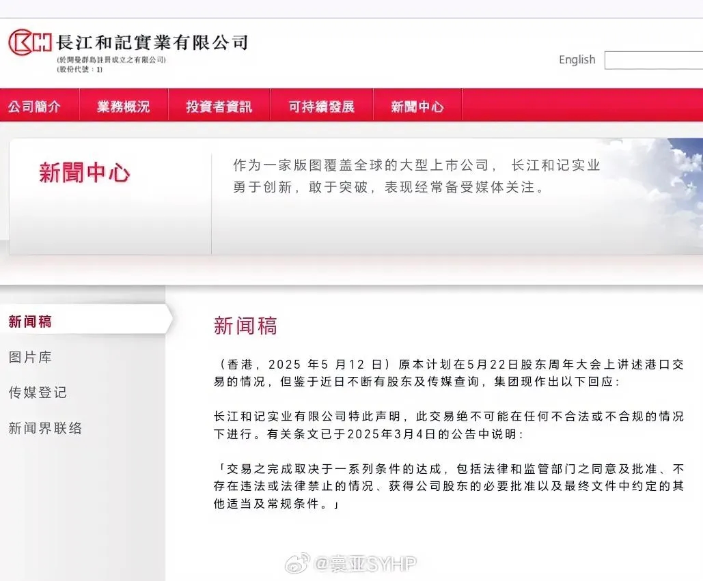Open 图片库 from the sidebar
The image size is (703, 581).
tap(30, 357)
